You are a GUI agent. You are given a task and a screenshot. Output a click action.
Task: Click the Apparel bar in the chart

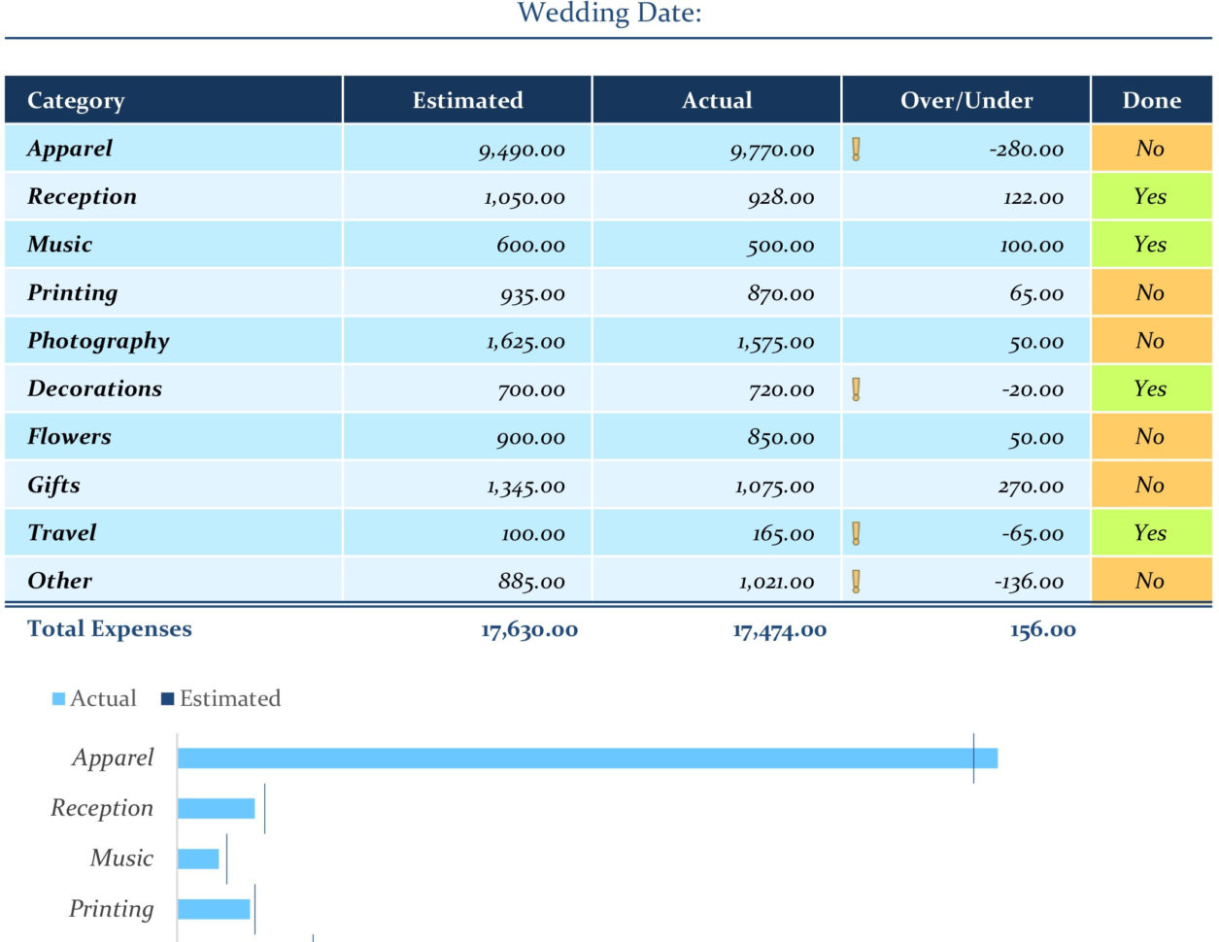[583, 757]
